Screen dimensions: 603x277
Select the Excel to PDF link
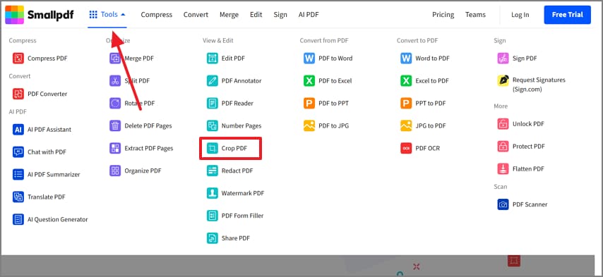[432, 80]
